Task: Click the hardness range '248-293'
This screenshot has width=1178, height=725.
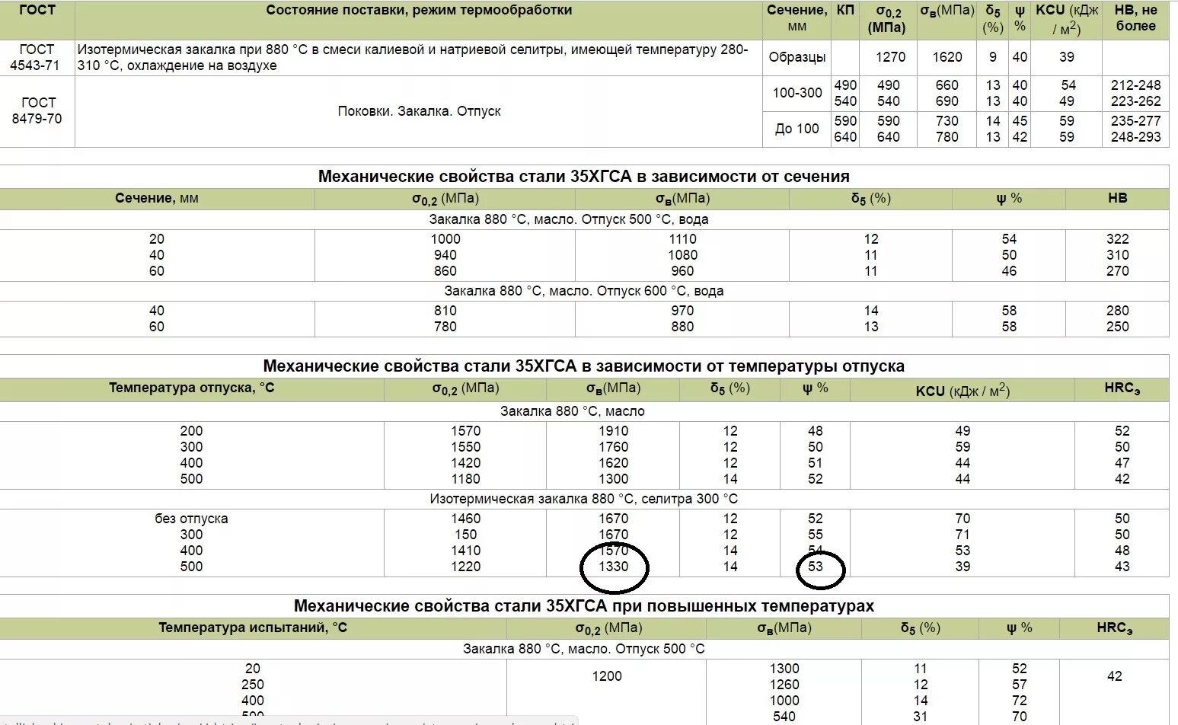Action: tap(1135, 137)
